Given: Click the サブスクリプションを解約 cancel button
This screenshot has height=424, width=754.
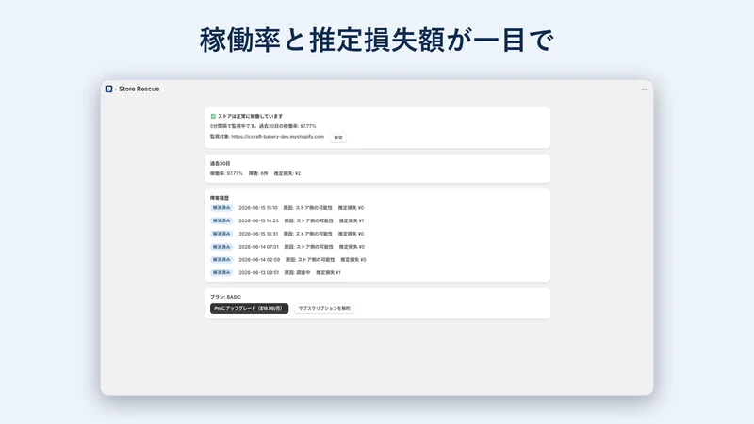Looking at the screenshot, I should click(324, 309).
